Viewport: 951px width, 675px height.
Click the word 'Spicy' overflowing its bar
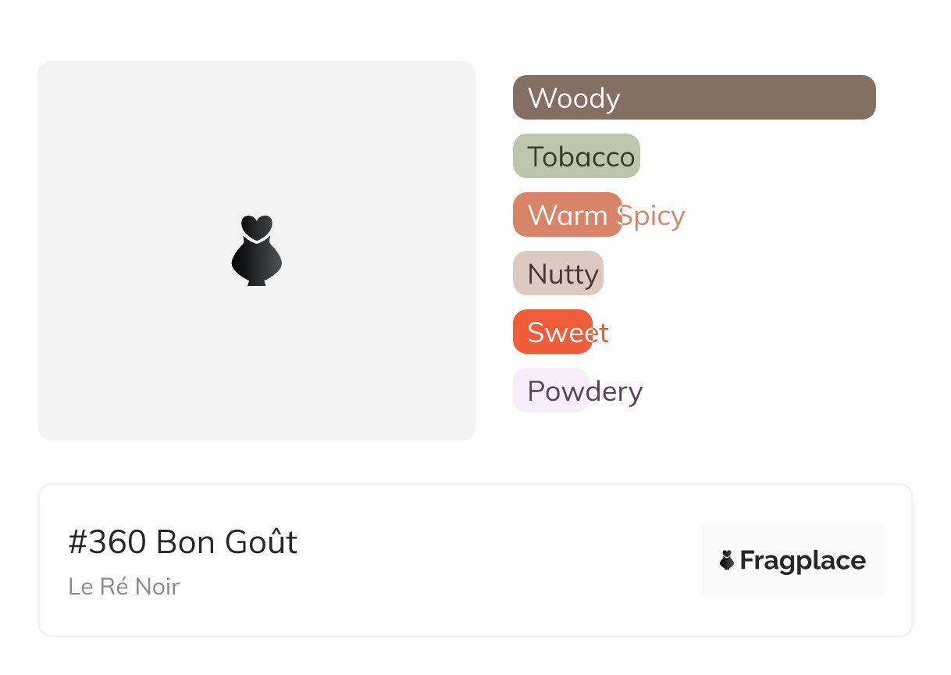(653, 216)
